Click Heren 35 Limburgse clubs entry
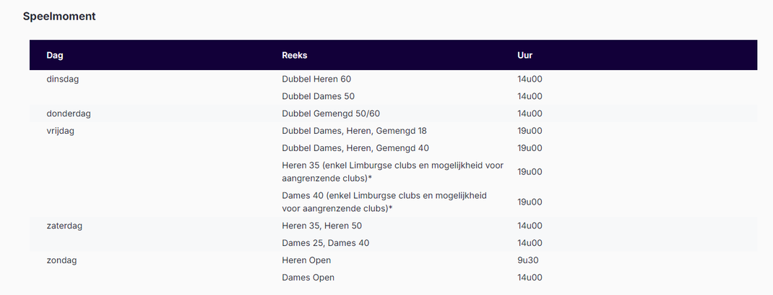The width and height of the screenshot is (773, 295). click(x=392, y=171)
